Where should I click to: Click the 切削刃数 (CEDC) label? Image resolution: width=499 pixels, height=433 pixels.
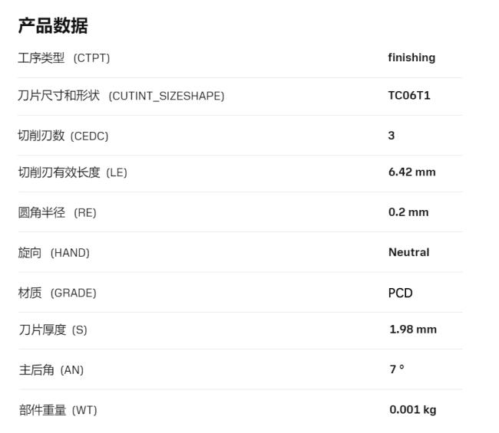pyautogui.click(x=63, y=136)
